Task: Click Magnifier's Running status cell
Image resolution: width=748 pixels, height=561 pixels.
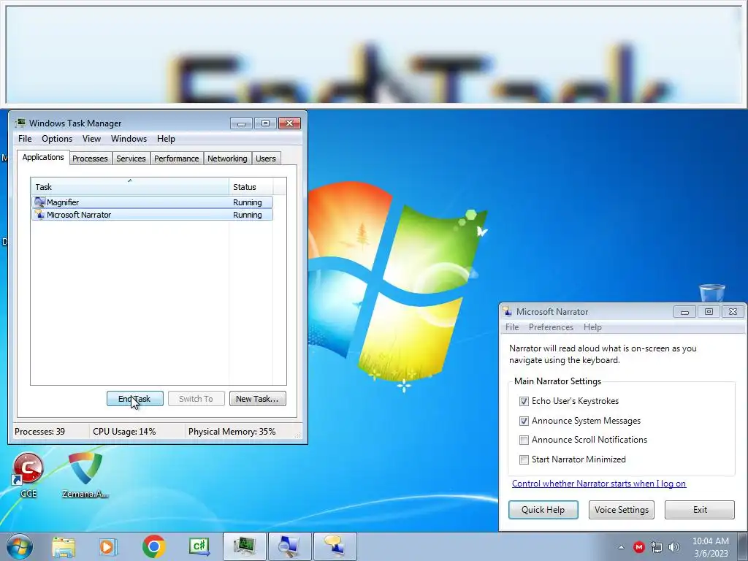Action: coord(247,202)
